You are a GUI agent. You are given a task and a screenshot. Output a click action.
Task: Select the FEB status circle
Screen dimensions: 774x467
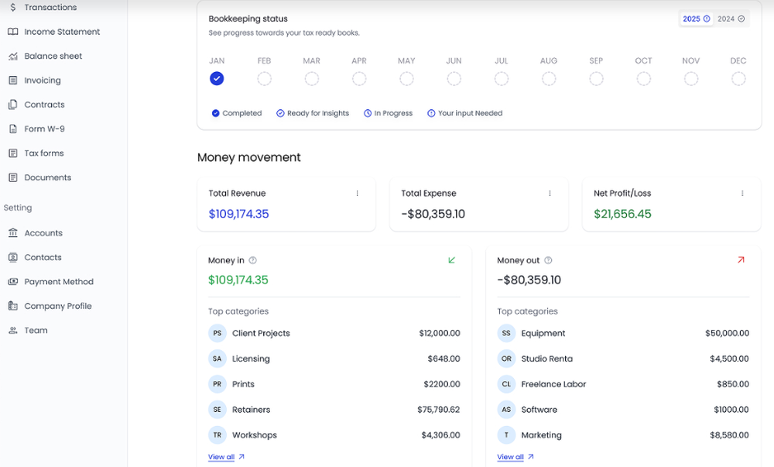(264, 78)
